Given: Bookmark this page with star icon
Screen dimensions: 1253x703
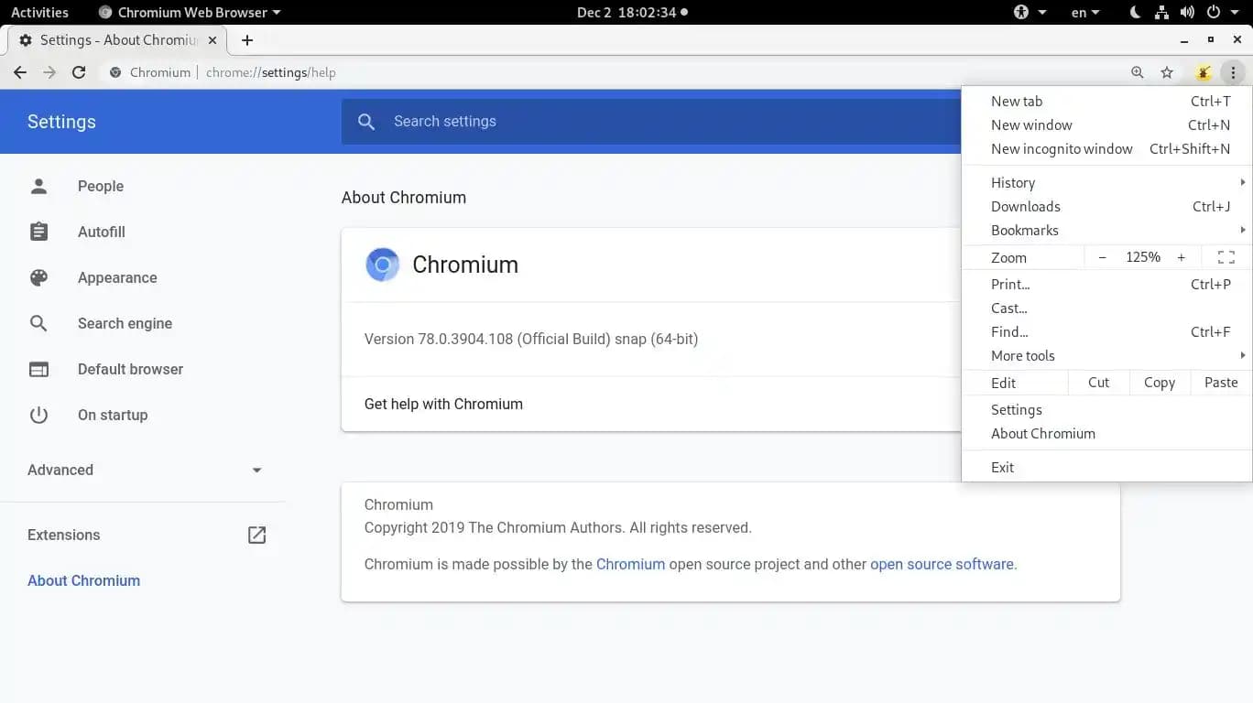Looking at the screenshot, I should coord(1167,72).
